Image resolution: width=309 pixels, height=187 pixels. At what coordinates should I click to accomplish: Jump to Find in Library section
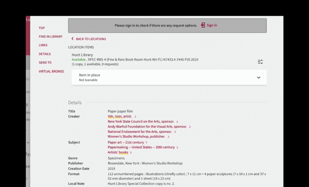(x=51, y=37)
